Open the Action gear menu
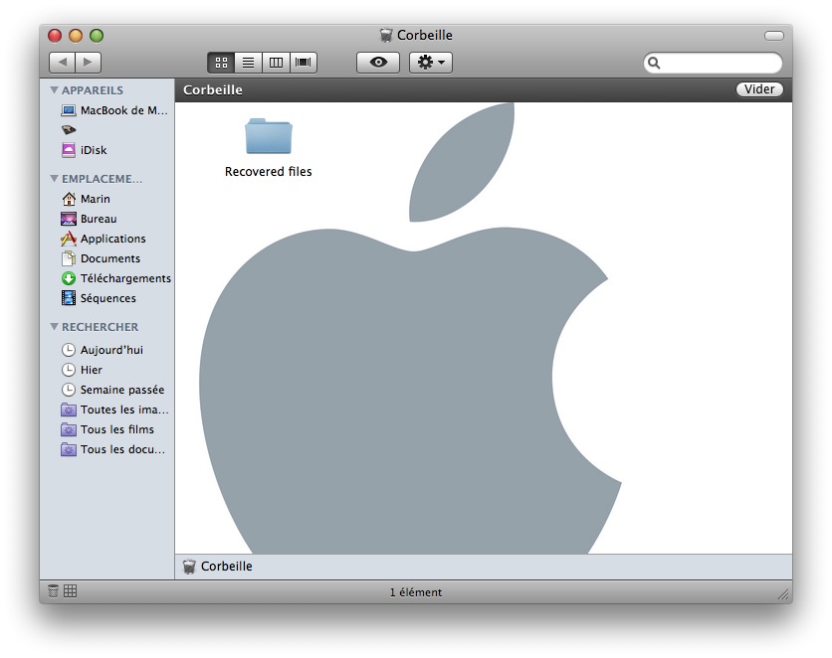The height and width of the screenshot is (658, 832). click(x=430, y=63)
